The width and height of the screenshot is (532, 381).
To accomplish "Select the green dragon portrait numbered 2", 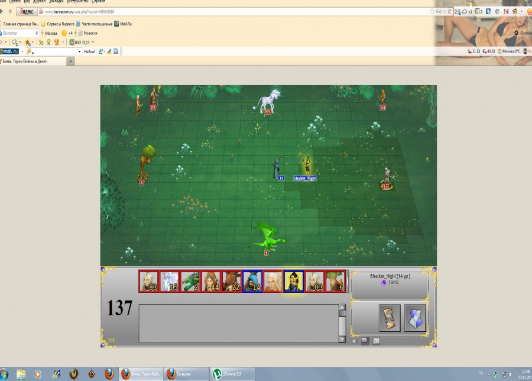I will (x=190, y=281).
